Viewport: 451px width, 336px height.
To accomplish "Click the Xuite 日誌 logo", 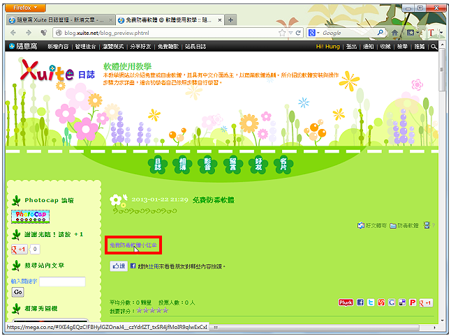I will click(57, 72).
